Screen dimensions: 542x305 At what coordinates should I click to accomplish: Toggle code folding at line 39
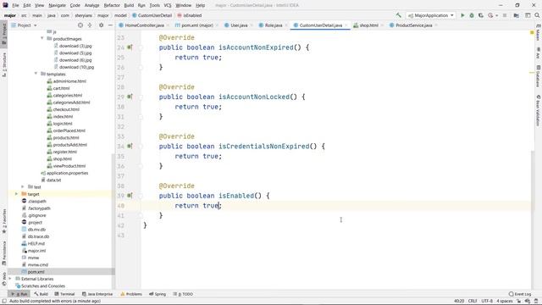click(141, 196)
